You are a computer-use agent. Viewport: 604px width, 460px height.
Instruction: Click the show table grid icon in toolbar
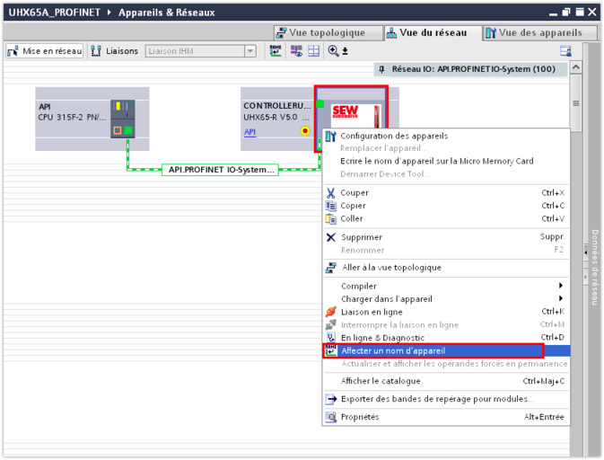[313, 51]
